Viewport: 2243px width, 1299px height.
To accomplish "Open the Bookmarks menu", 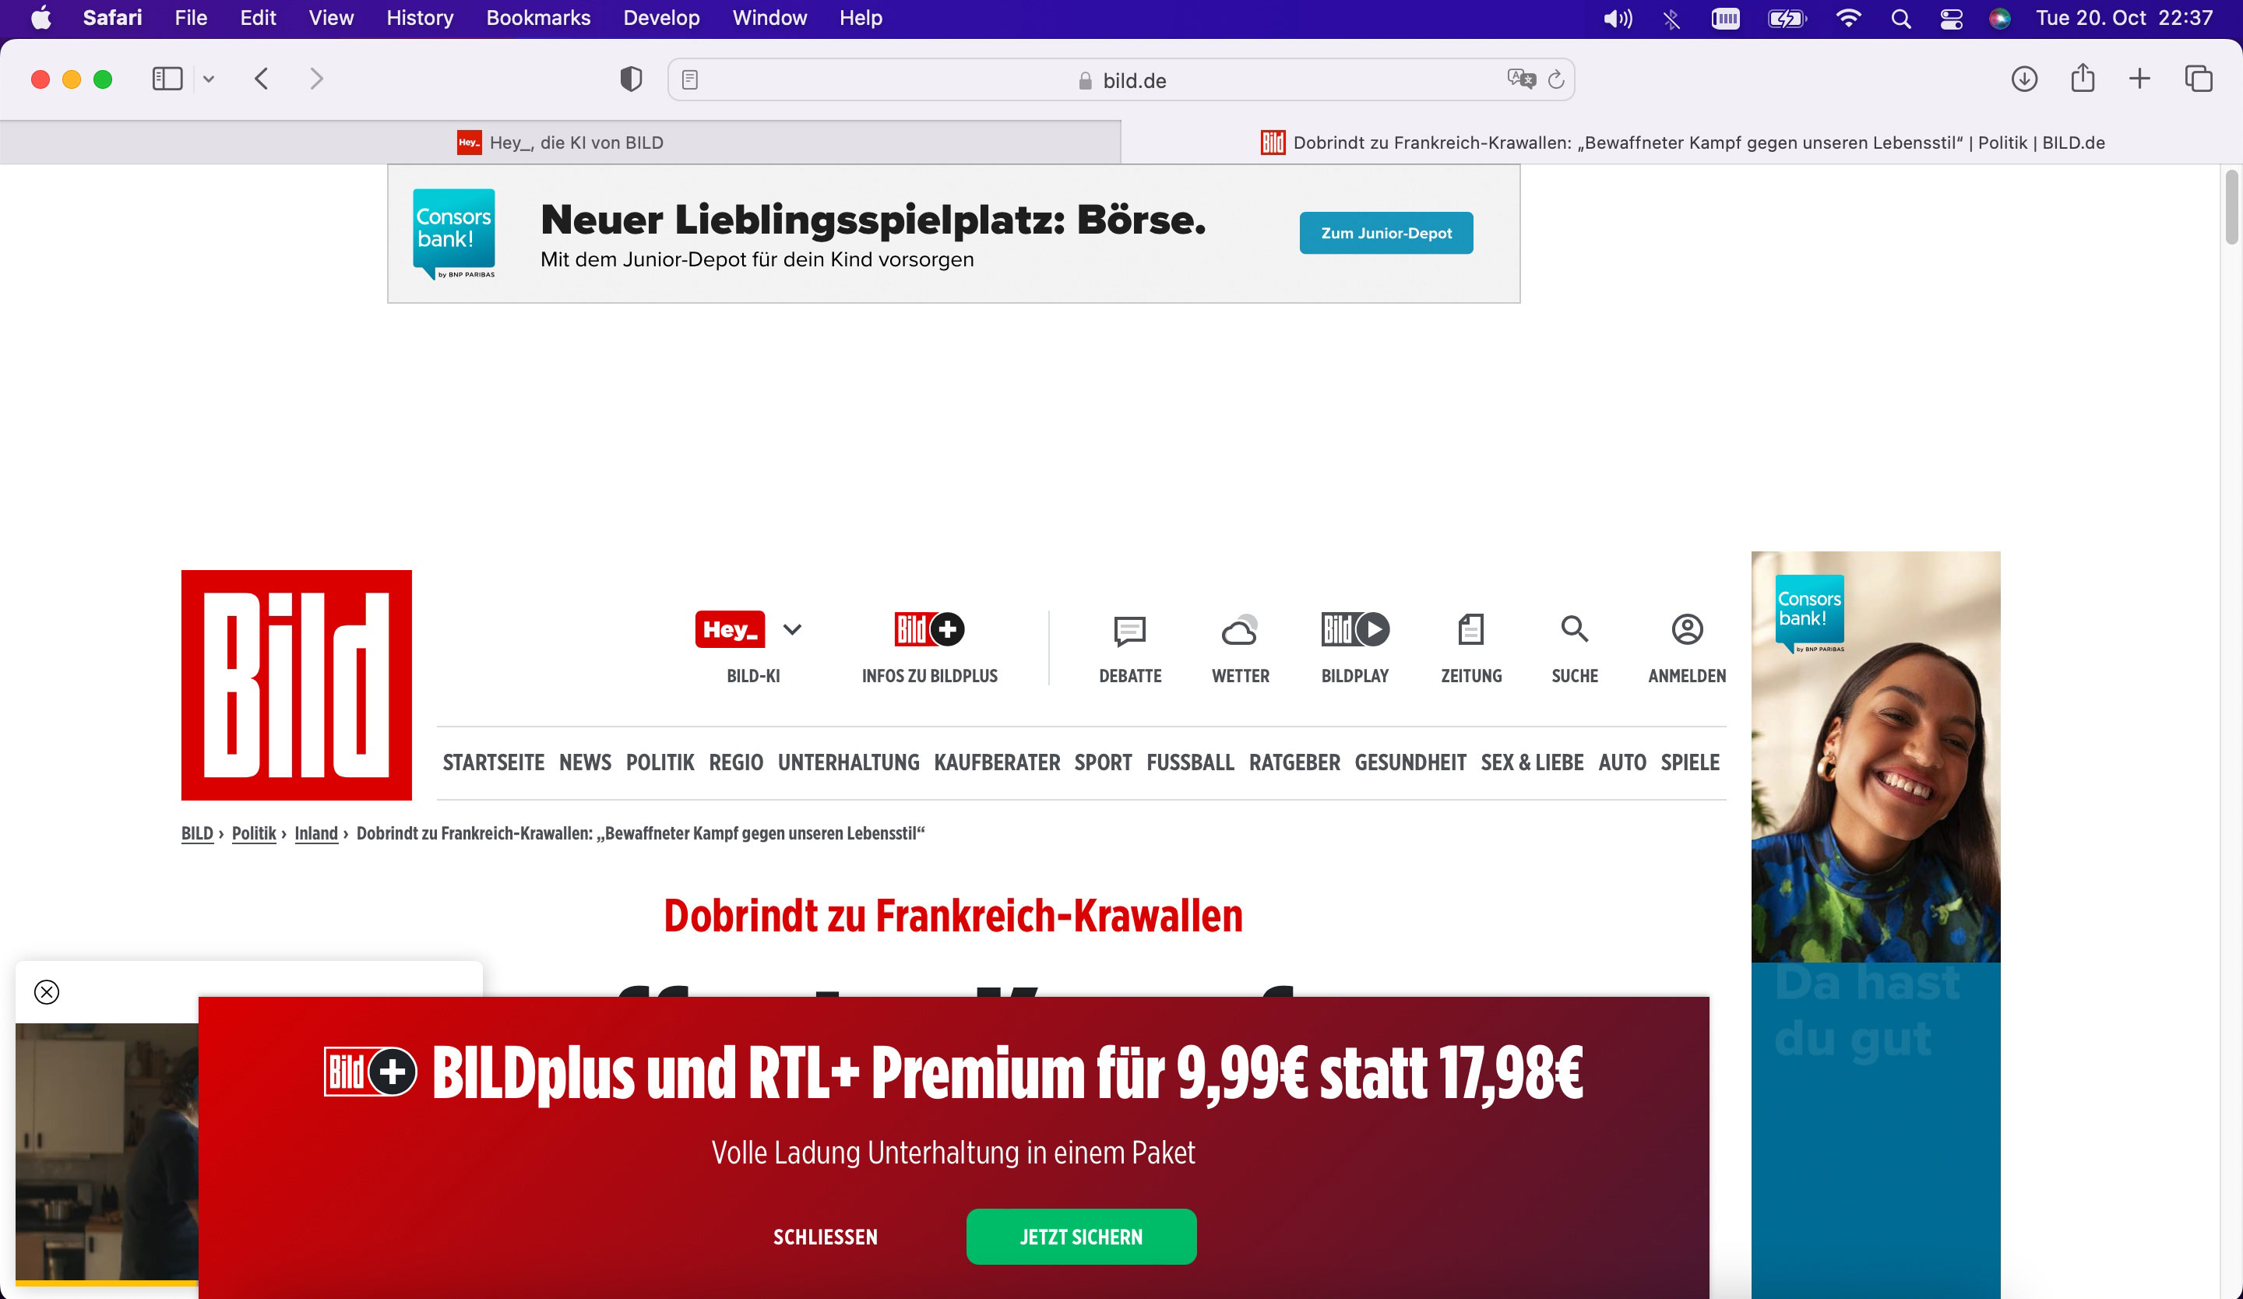I will [x=537, y=18].
